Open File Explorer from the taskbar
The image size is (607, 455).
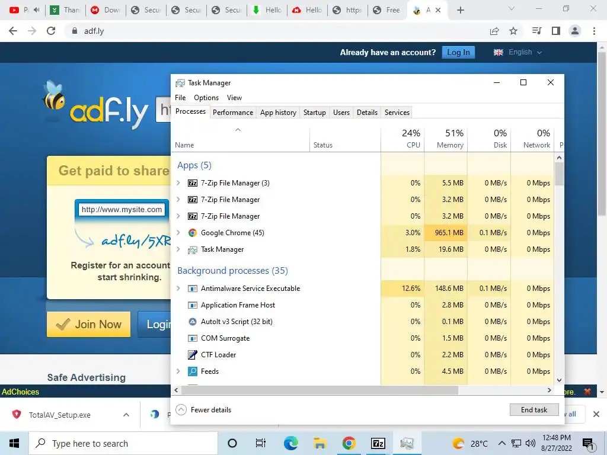click(320, 443)
